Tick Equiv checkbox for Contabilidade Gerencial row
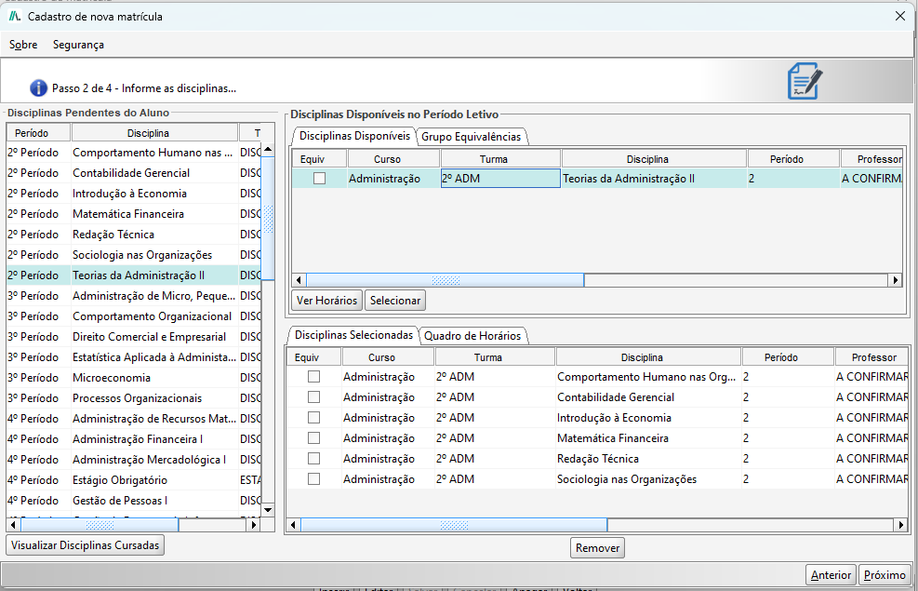This screenshot has width=918, height=591. tap(313, 397)
